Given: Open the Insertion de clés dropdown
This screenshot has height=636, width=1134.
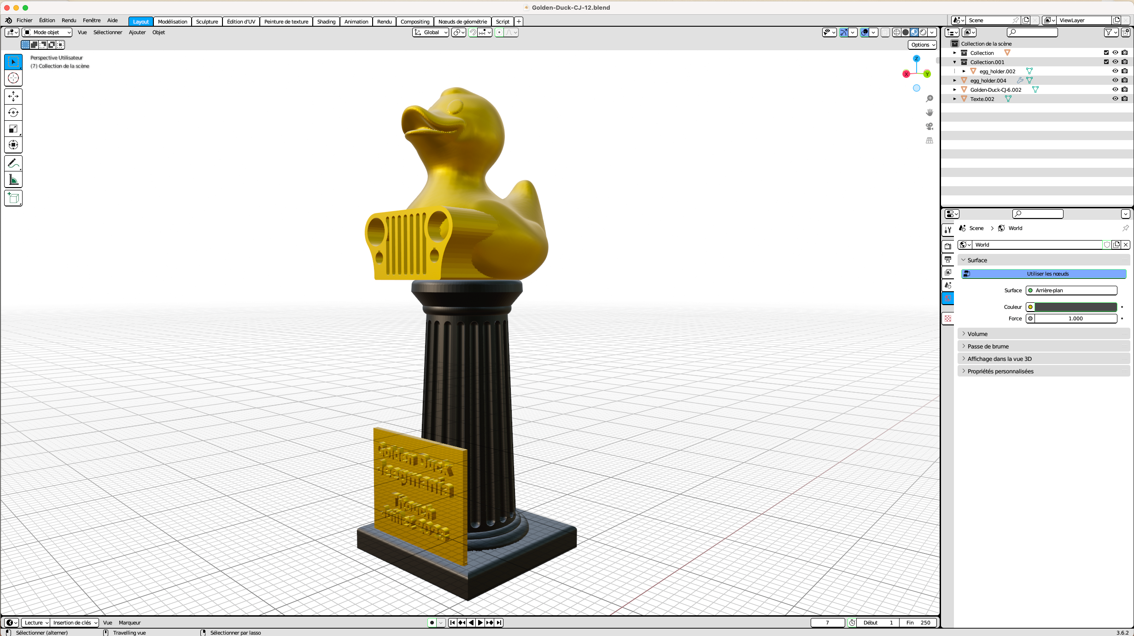Looking at the screenshot, I should tap(75, 623).
